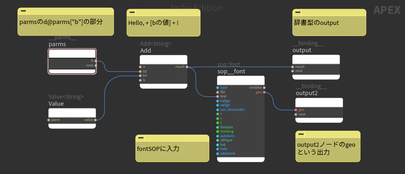This screenshot has width=405, height=174.
Task: Click the t port on sop__font
Action: click(218, 114)
